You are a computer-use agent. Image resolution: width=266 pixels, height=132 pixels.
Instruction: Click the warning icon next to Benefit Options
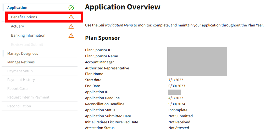coord(71,17)
